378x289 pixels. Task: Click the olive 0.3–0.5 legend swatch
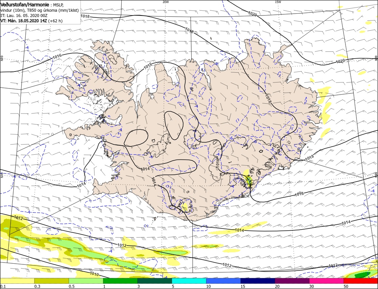click(x=51, y=281)
